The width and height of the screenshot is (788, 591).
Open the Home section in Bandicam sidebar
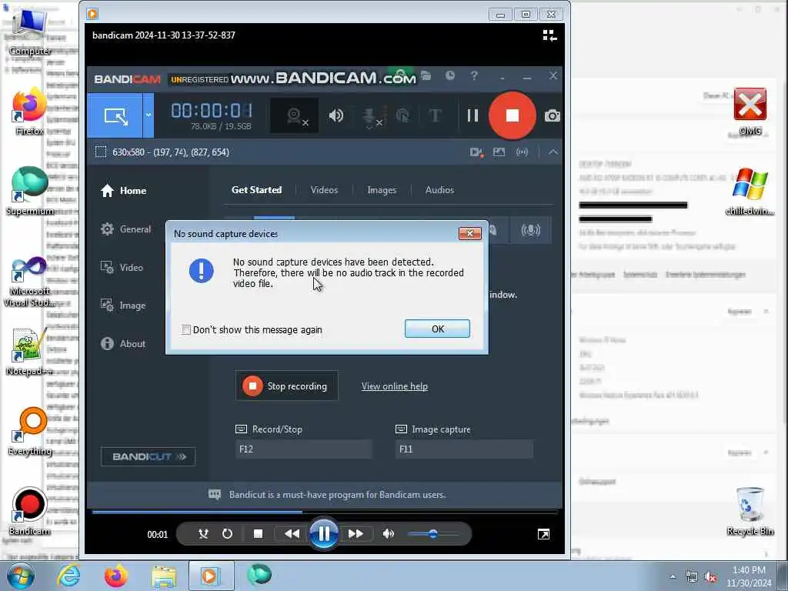click(x=124, y=191)
